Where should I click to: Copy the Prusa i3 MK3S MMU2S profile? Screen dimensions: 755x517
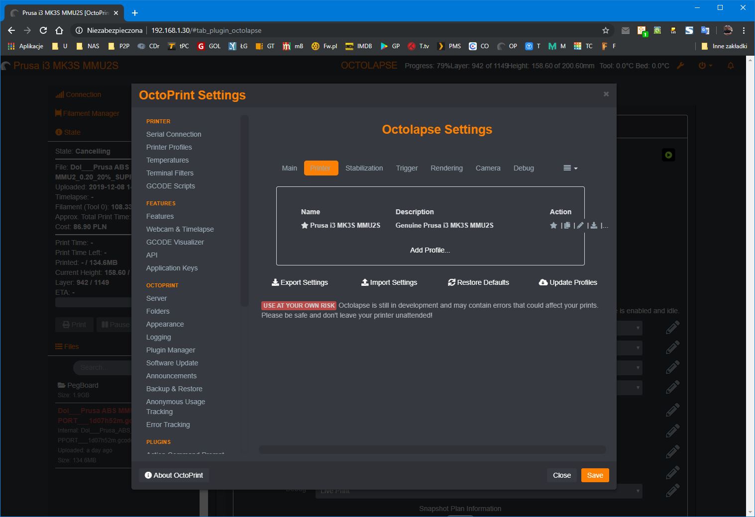pyautogui.click(x=567, y=225)
